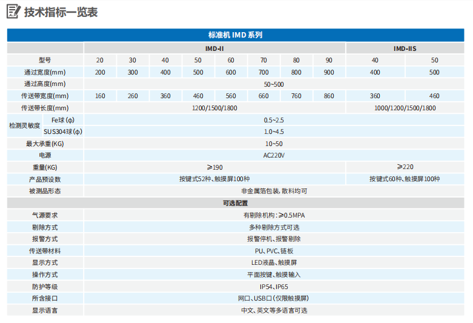
Task: Select the 按键式52种、触摸屏100种 preset cell
Action: click(214, 179)
